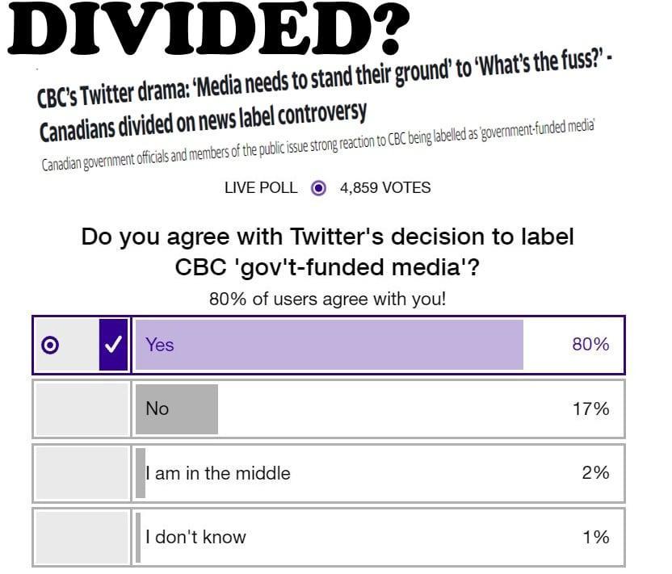Click the white checkmark in purple box
The width and height of the screenshot is (672, 574).
point(114,345)
